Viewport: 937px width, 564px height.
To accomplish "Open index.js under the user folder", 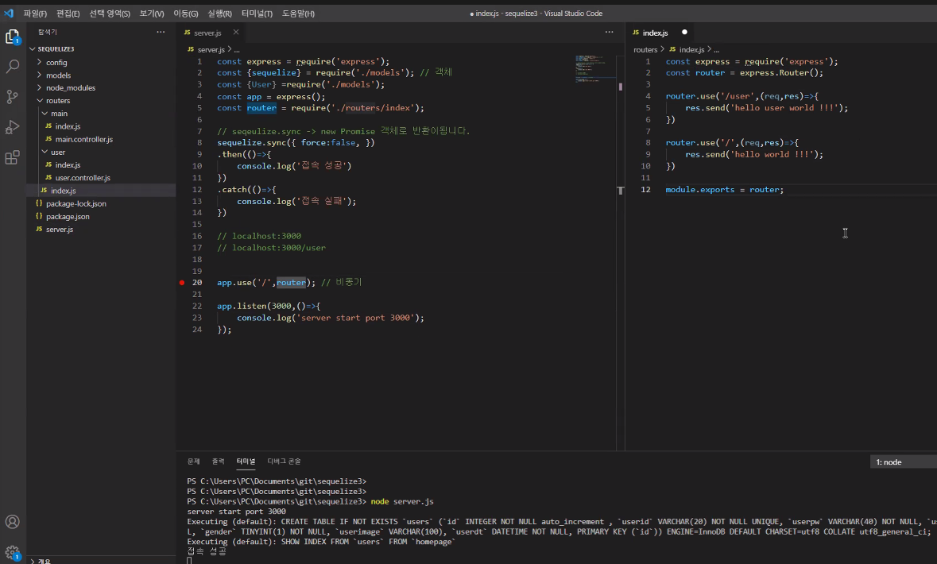I will pyautogui.click(x=68, y=165).
